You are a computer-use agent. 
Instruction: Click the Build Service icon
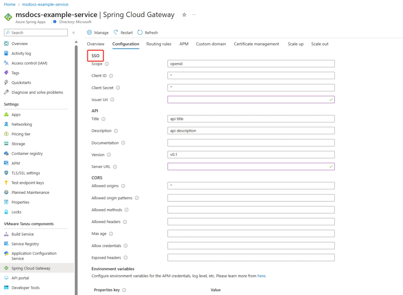pos(6,234)
